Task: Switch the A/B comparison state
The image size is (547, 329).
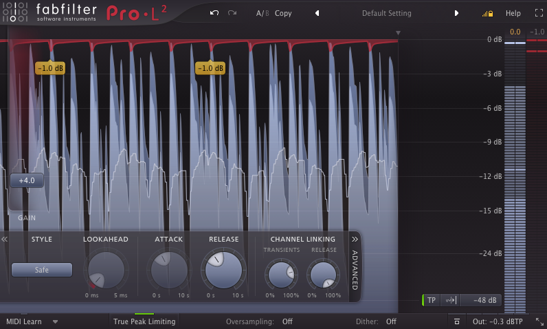Action: tap(263, 13)
